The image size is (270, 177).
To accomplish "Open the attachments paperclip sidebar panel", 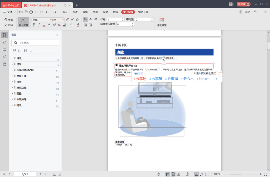I will point(4,57).
